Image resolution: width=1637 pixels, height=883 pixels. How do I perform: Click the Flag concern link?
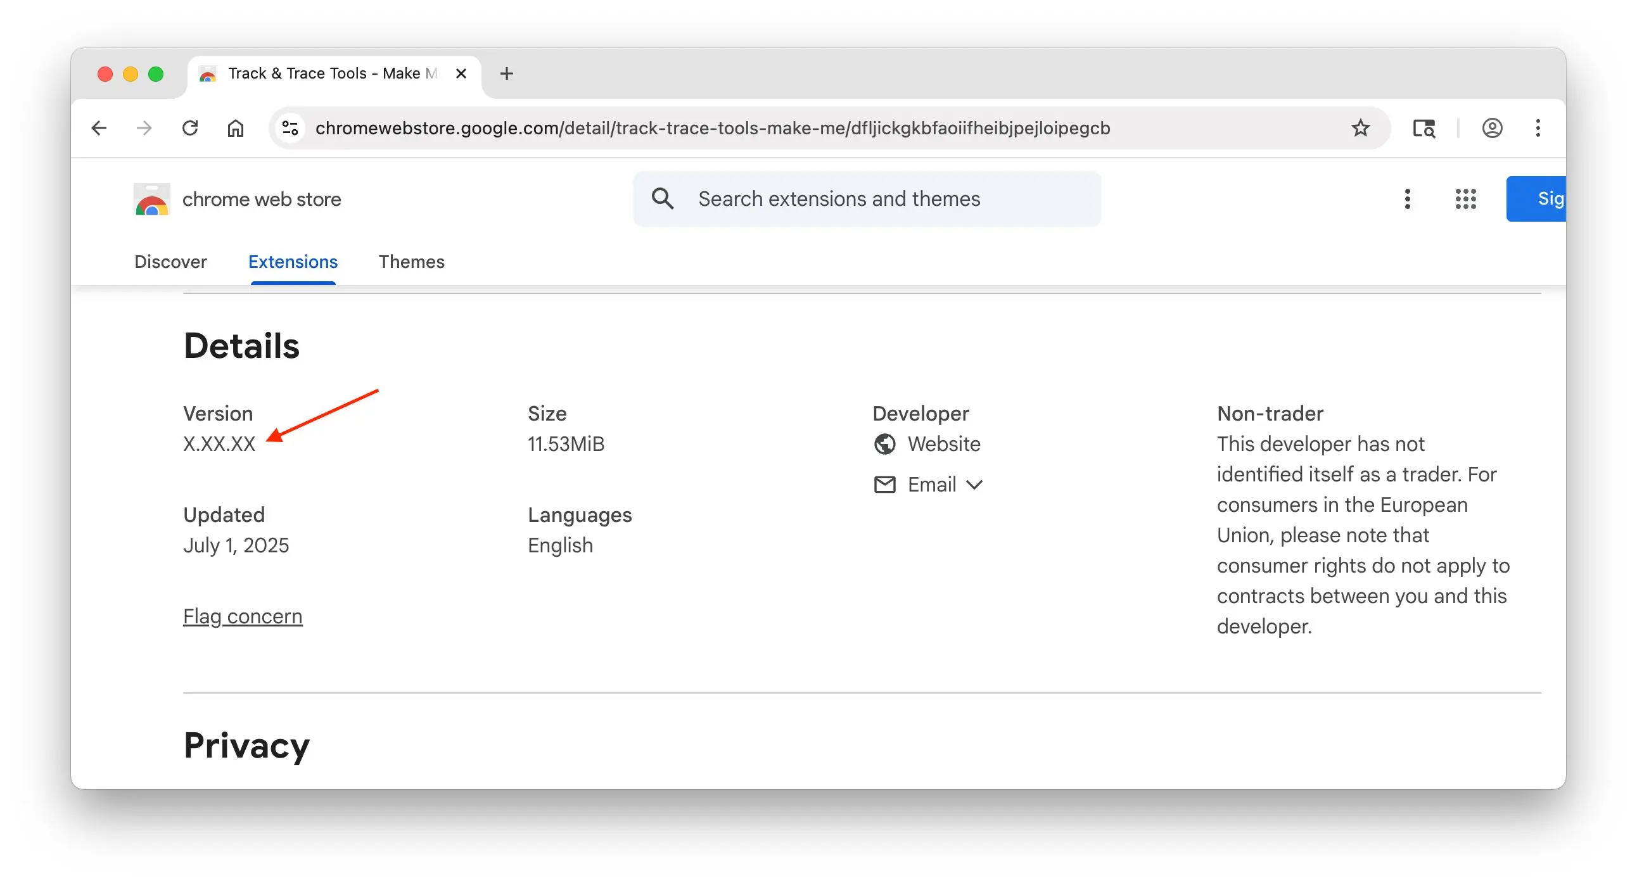[243, 616]
